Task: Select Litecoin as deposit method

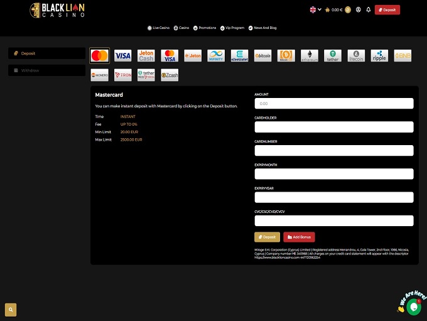Action: pyautogui.click(x=356, y=56)
